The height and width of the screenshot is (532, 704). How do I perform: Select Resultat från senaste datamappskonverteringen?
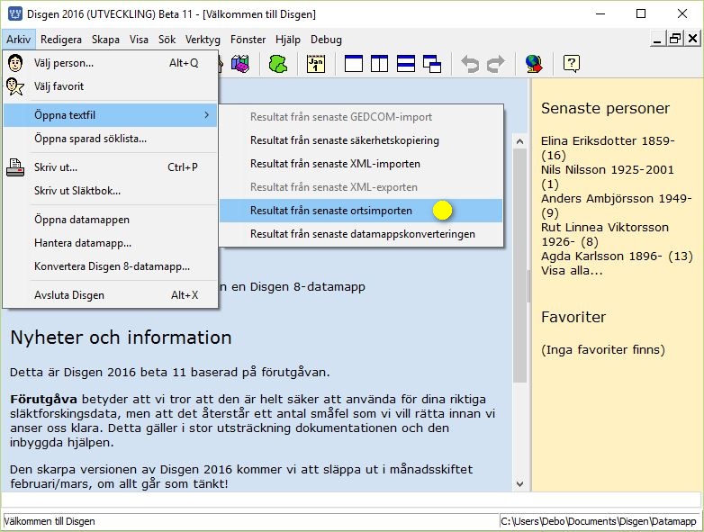tap(361, 233)
